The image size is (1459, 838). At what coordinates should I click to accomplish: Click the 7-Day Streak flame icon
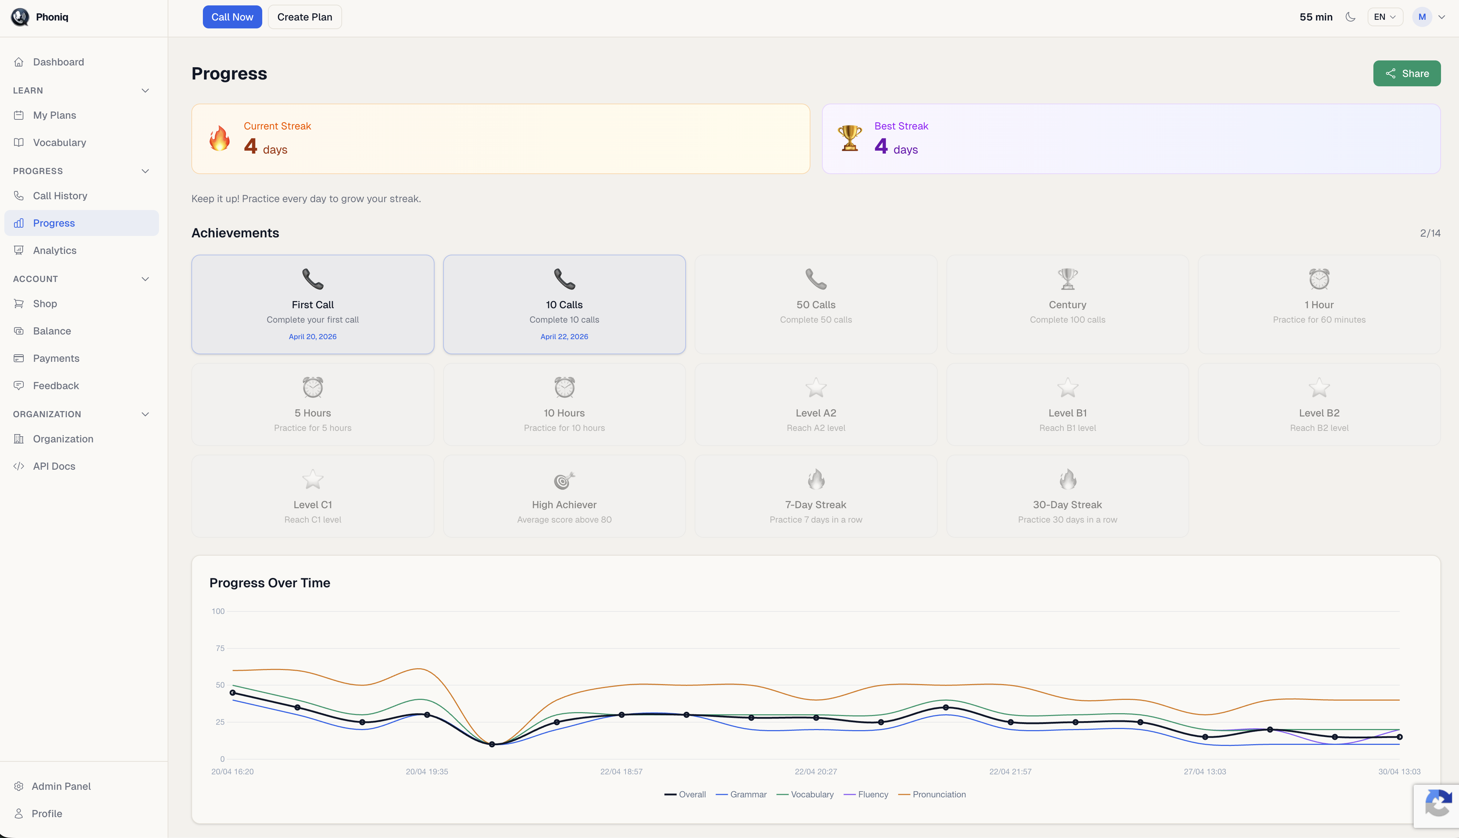click(816, 479)
